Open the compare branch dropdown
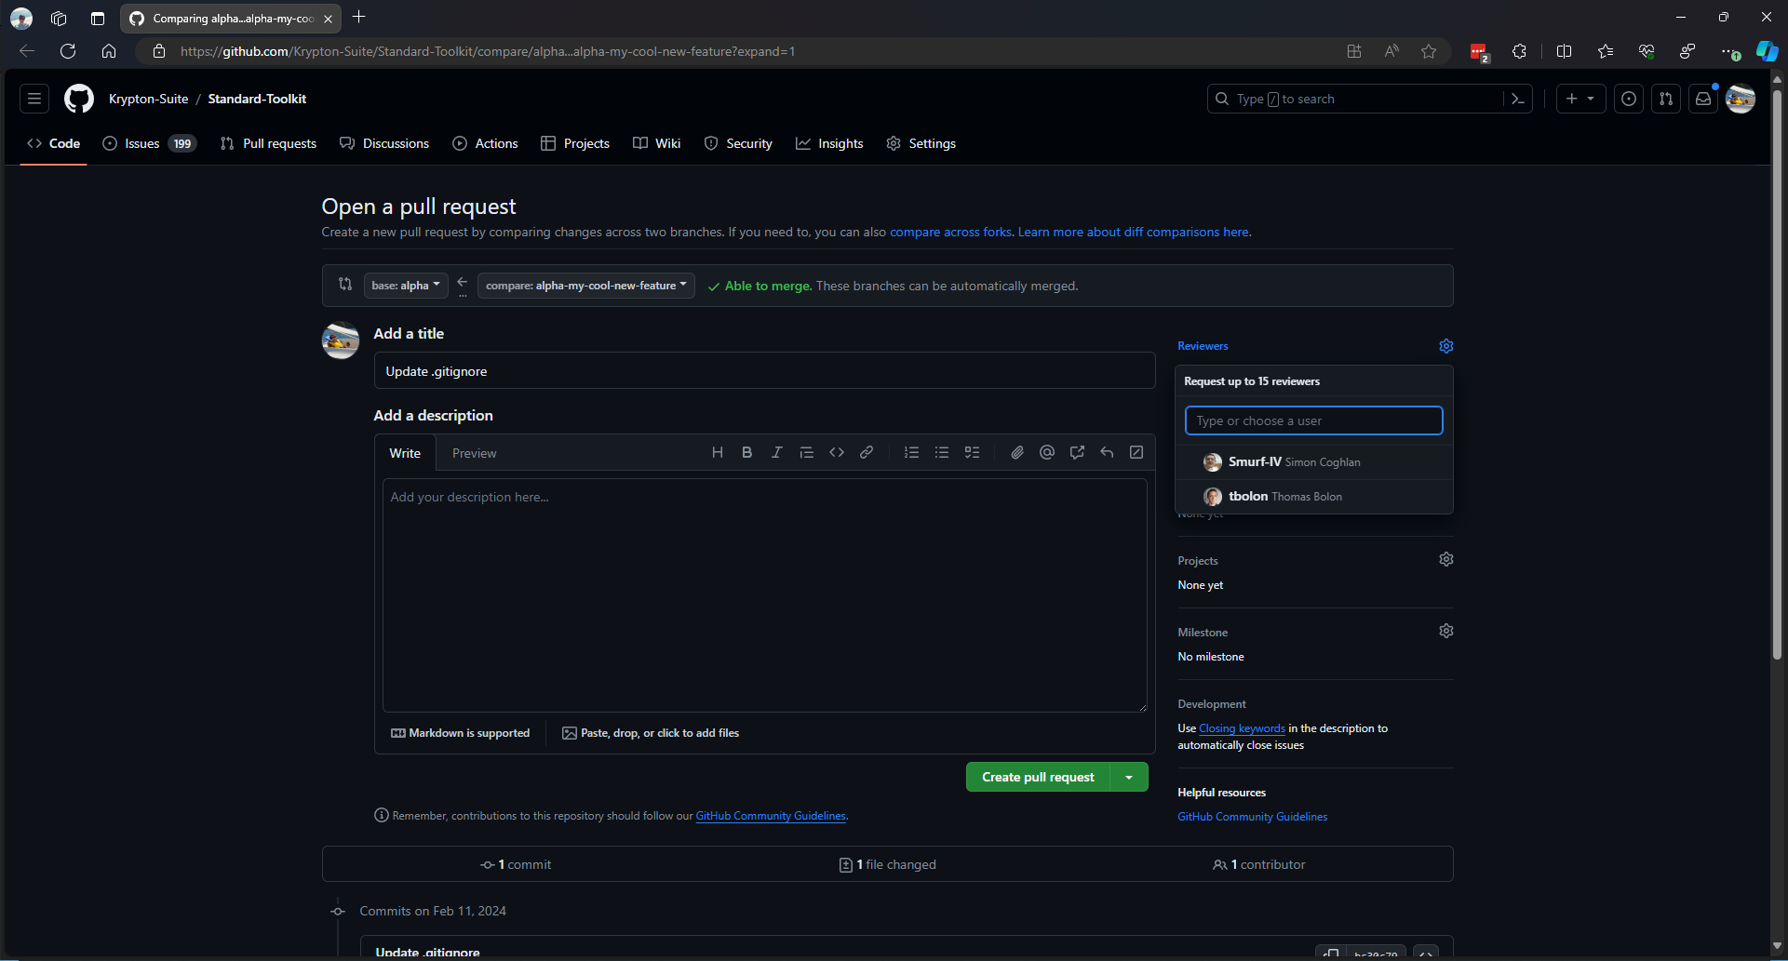The image size is (1788, 961). pyautogui.click(x=585, y=286)
